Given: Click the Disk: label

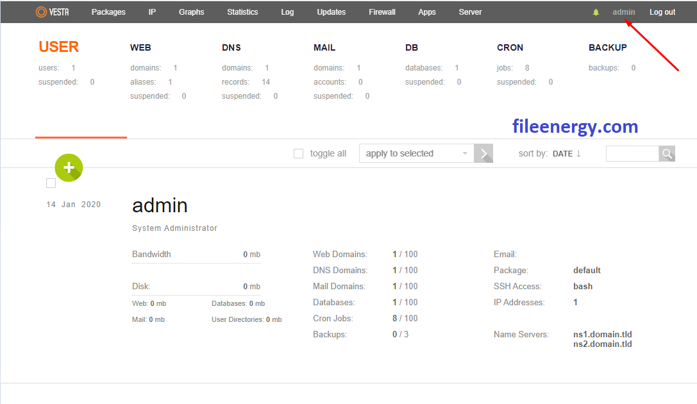Looking at the screenshot, I should pos(141,286).
